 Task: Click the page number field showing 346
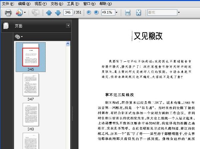point(68,12)
